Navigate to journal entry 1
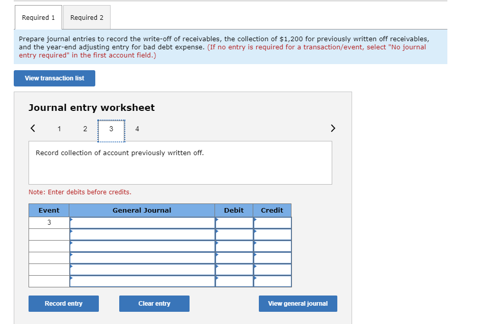 pos(59,129)
